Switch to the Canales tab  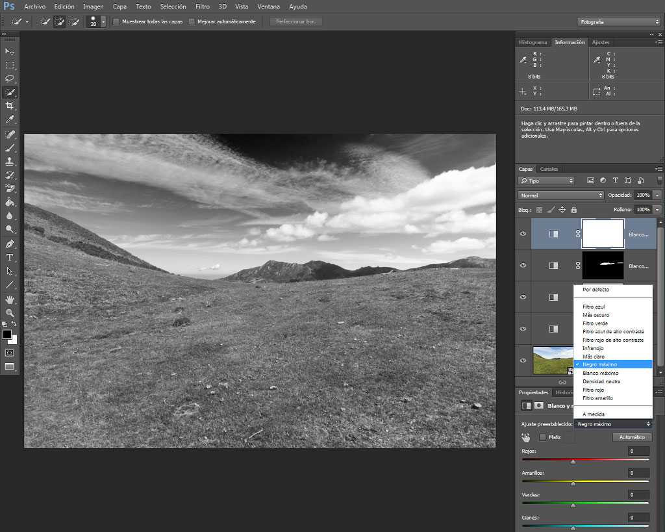(549, 169)
